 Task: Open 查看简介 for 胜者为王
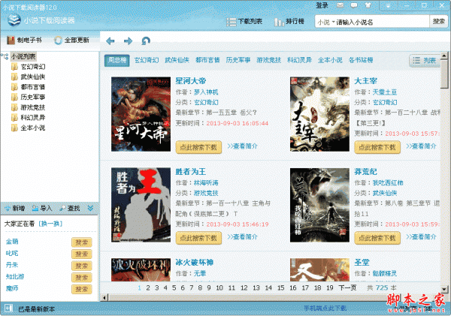[x=243, y=237]
